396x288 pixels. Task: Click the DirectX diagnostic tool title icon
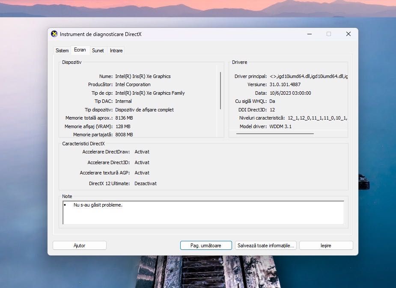[x=54, y=34]
